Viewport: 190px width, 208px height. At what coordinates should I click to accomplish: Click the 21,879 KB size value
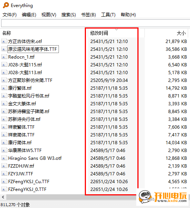(x=176, y=42)
